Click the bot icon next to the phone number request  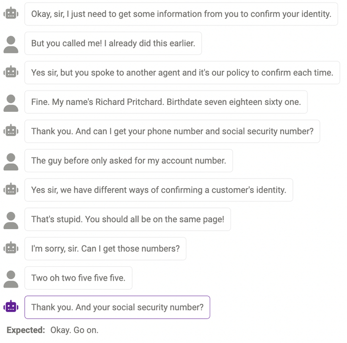(11, 132)
